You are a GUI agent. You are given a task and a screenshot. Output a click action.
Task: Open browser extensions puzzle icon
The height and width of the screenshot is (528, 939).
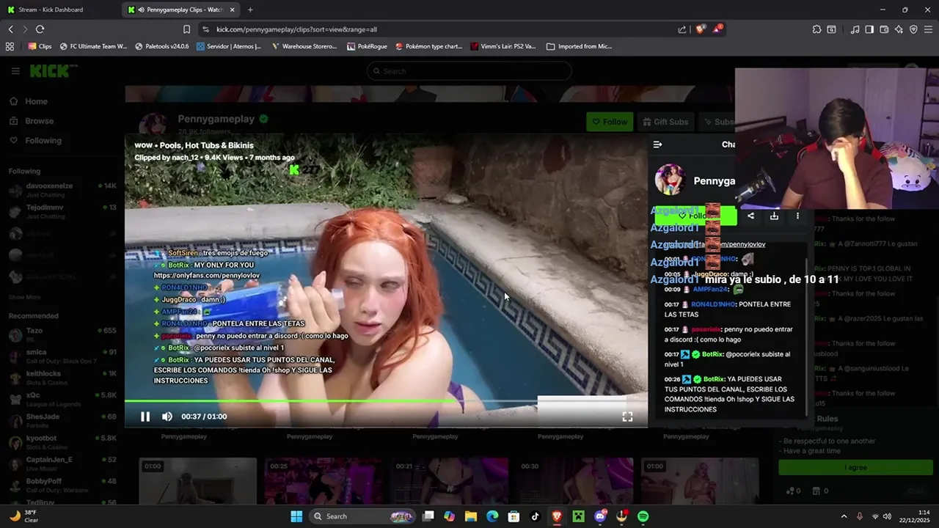click(816, 29)
